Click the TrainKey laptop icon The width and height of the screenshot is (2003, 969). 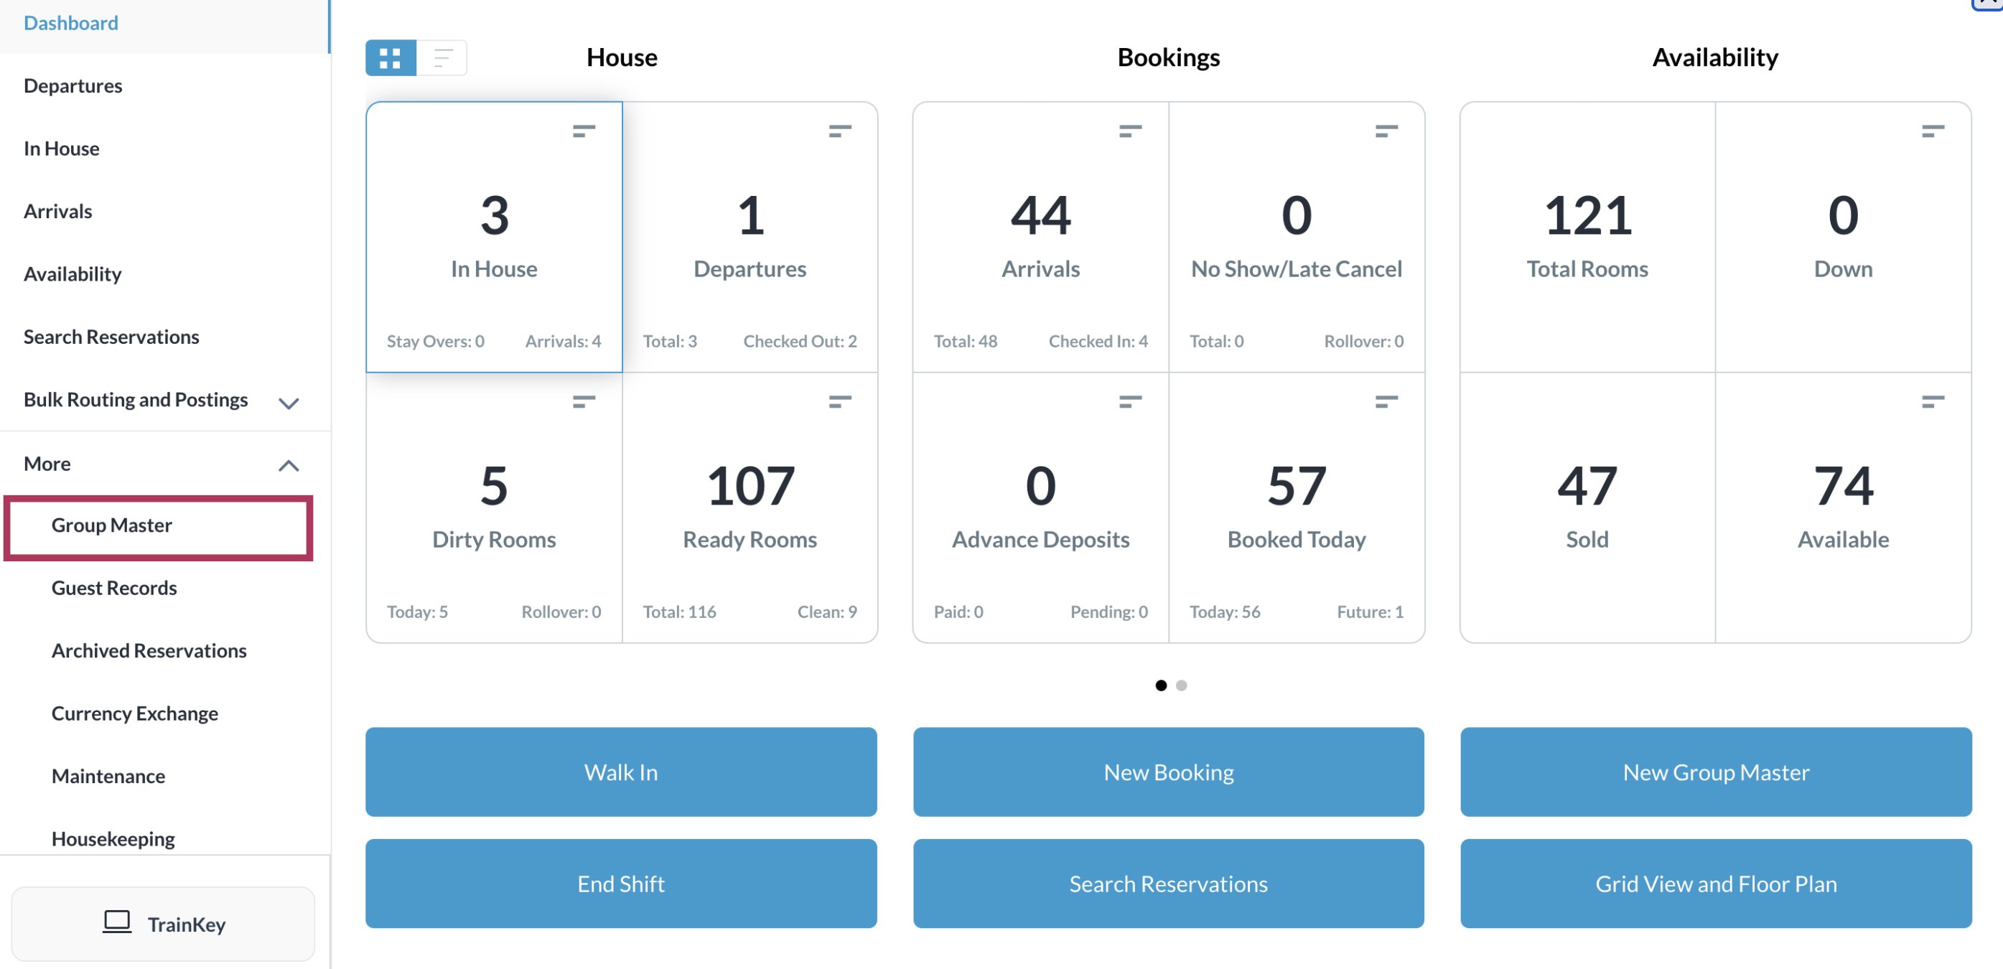point(116,922)
